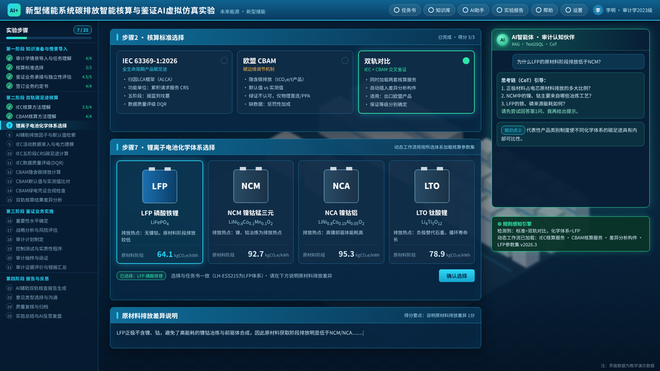The image size is (660, 371).
Task: Click section header 第三阶段 鉴证业务实施
Action: (30, 212)
